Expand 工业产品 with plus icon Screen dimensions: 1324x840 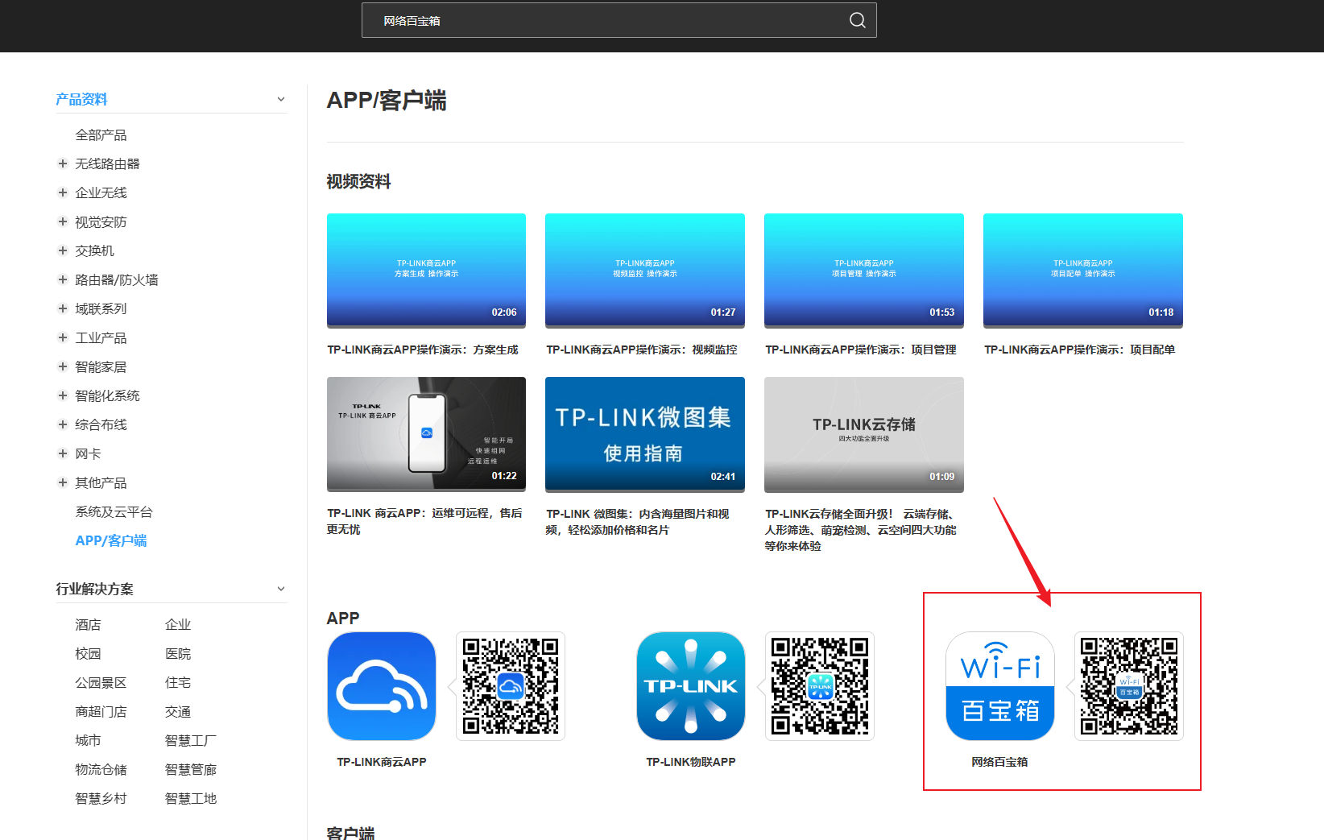tap(63, 337)
